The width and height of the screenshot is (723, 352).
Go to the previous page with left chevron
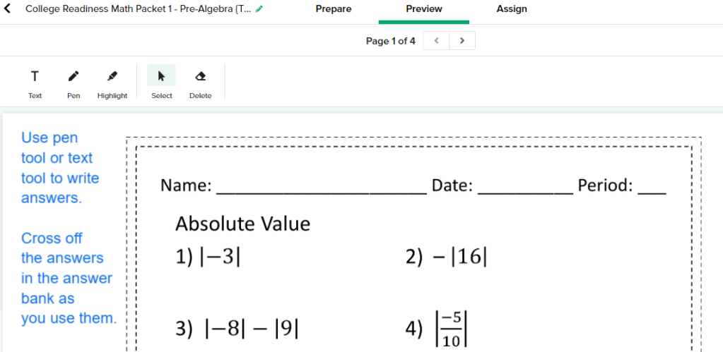point(436,41)
